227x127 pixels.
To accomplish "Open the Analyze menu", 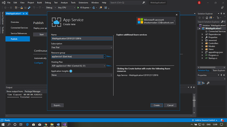I will (x=64, y=2).
